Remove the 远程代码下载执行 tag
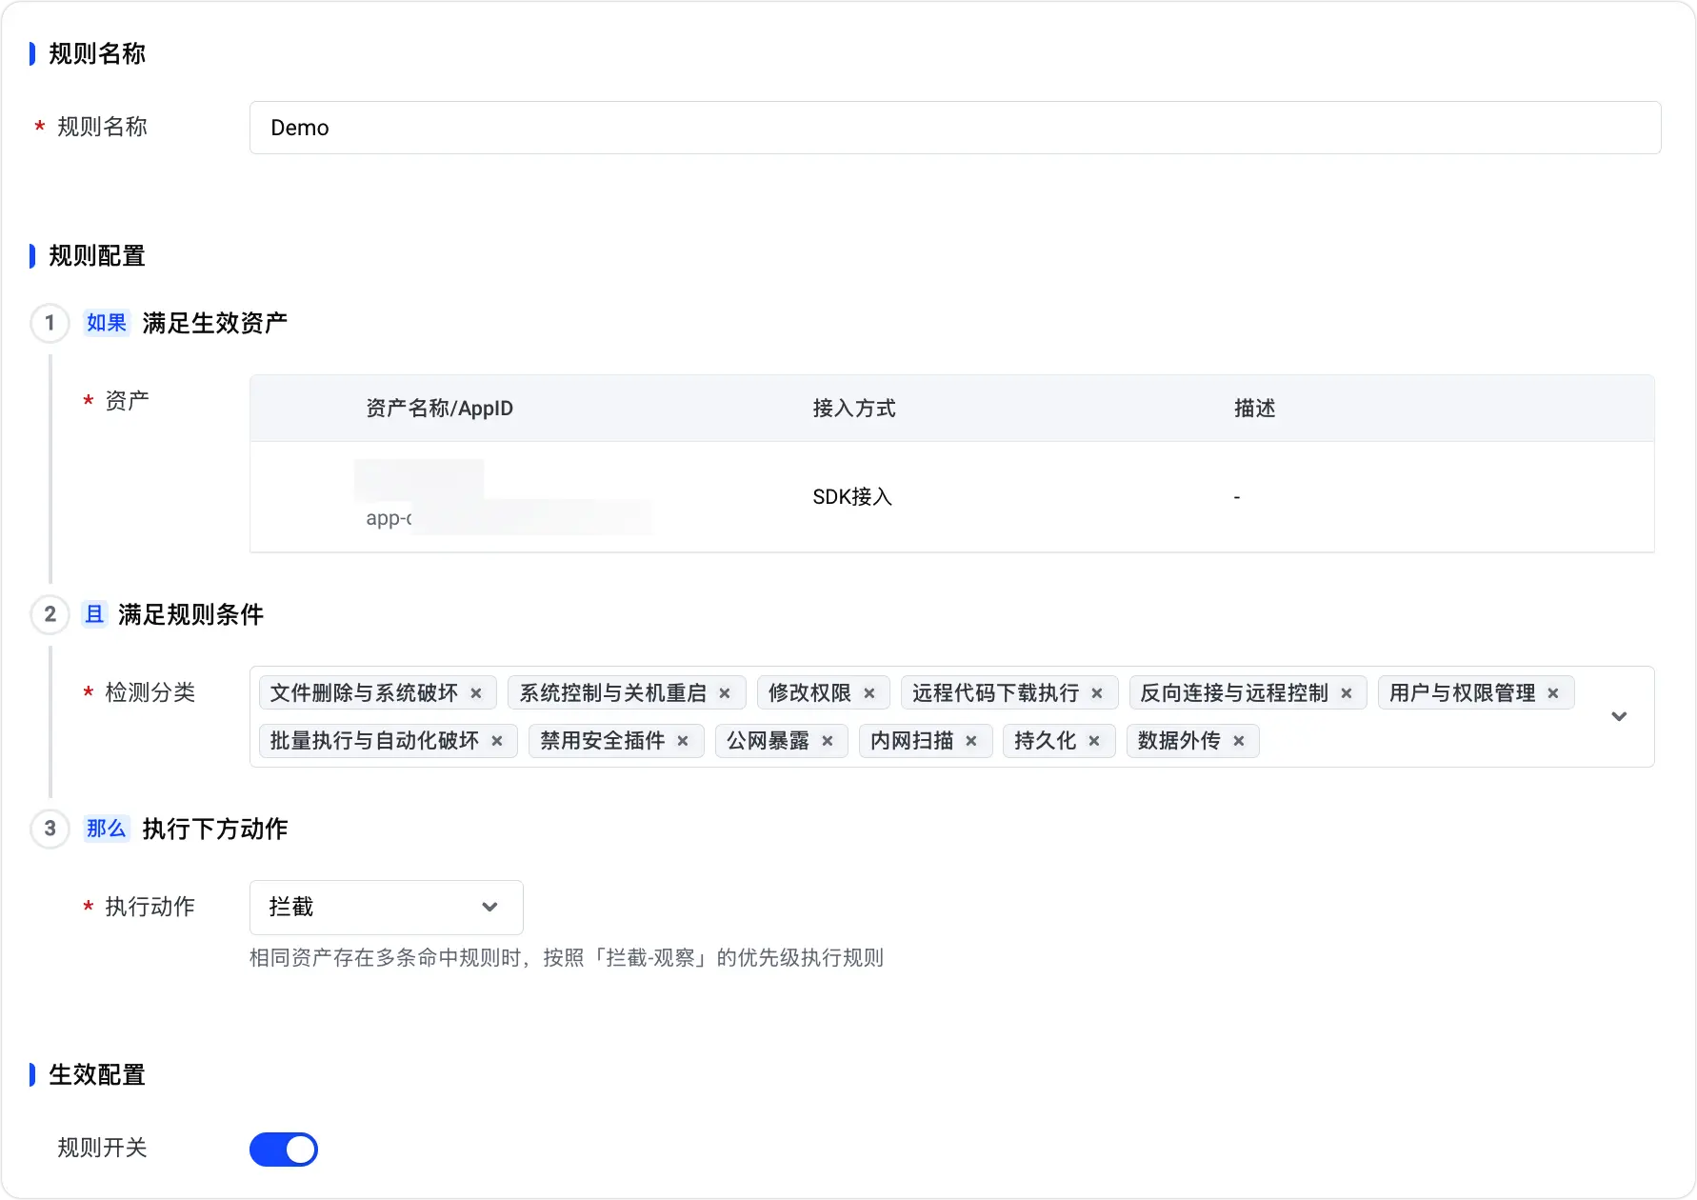The width and height of the screenshot is (1697, 1200). click(x=1097, y=693)
